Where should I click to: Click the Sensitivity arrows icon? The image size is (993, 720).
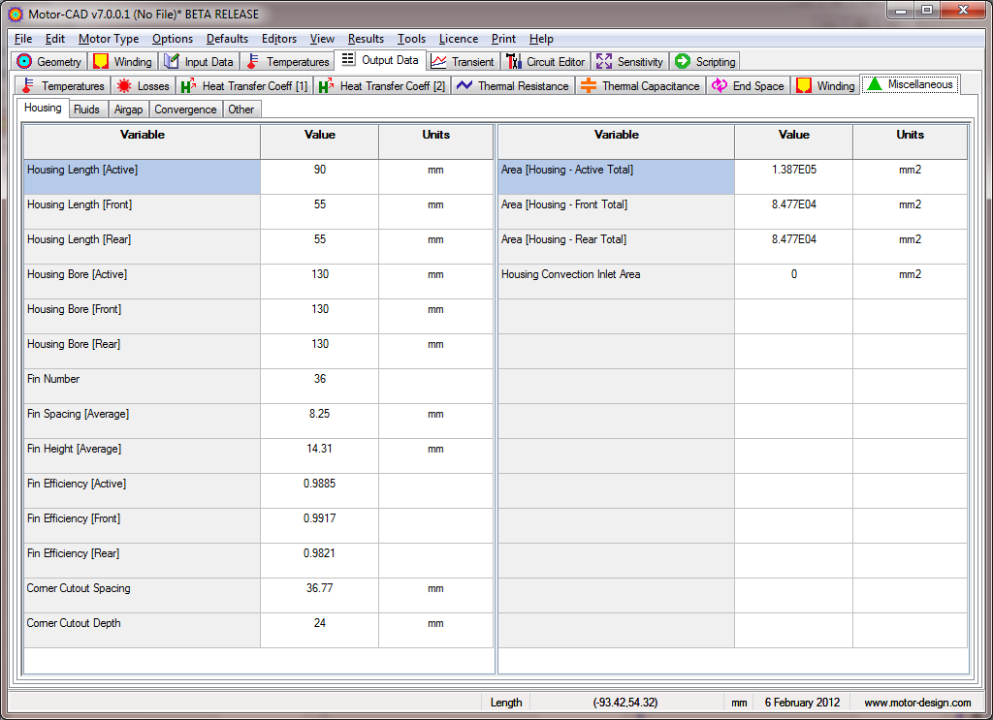[x=604, y=61]
